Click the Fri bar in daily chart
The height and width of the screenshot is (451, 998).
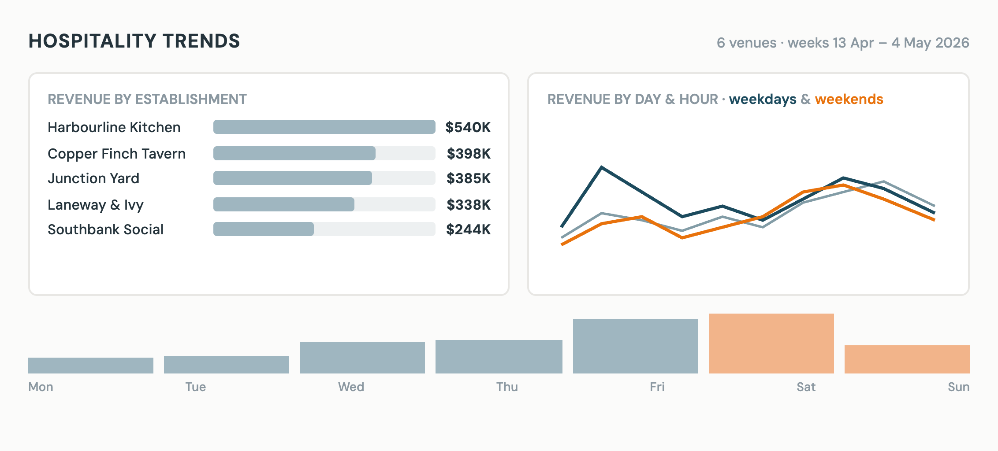pos(636,346)
